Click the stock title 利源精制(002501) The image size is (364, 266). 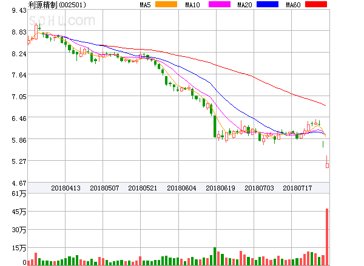(x=57, y=5)
